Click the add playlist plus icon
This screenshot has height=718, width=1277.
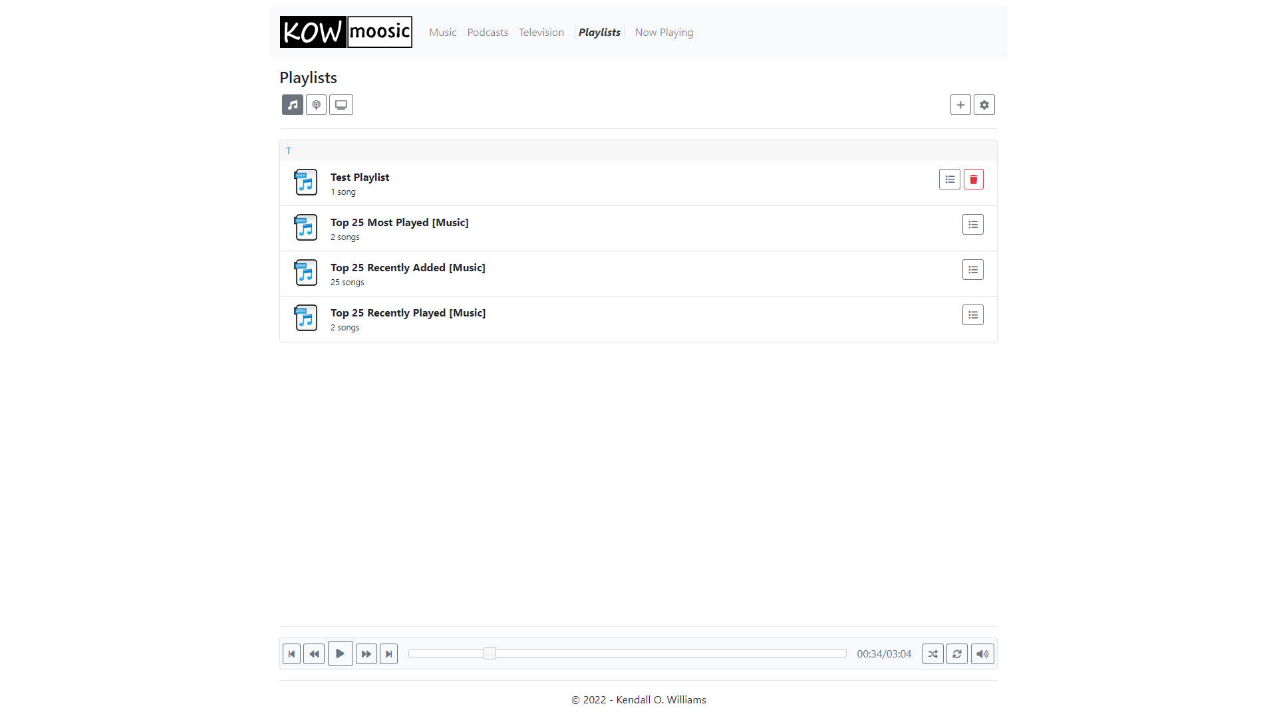point(960,105)
